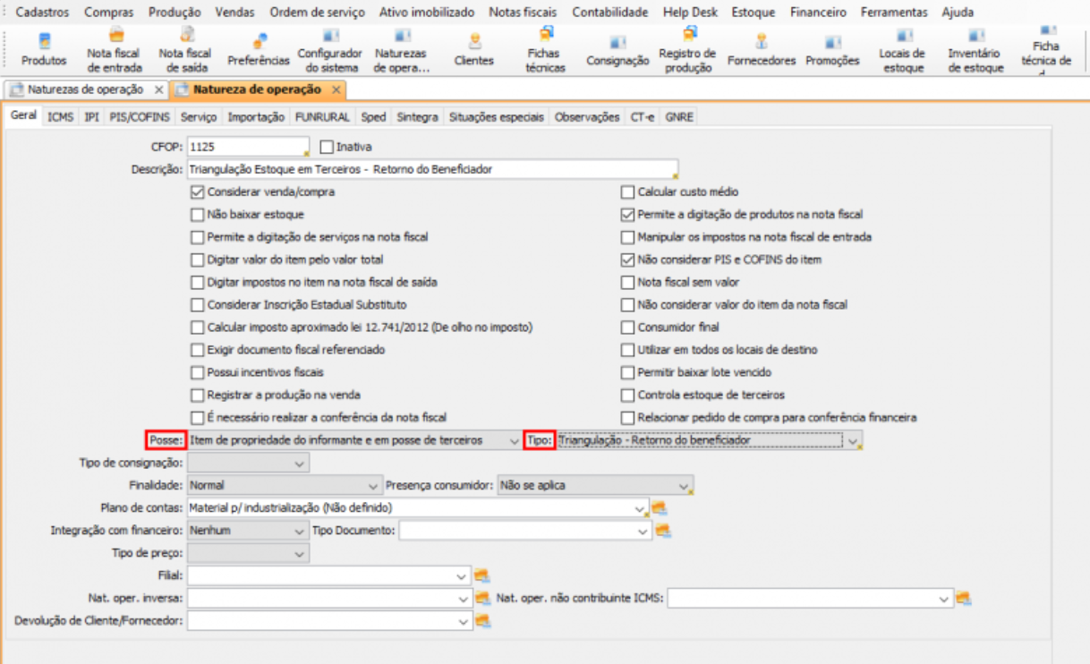Click lookup icon beside Plano de contas

click(x=660, y=508)
